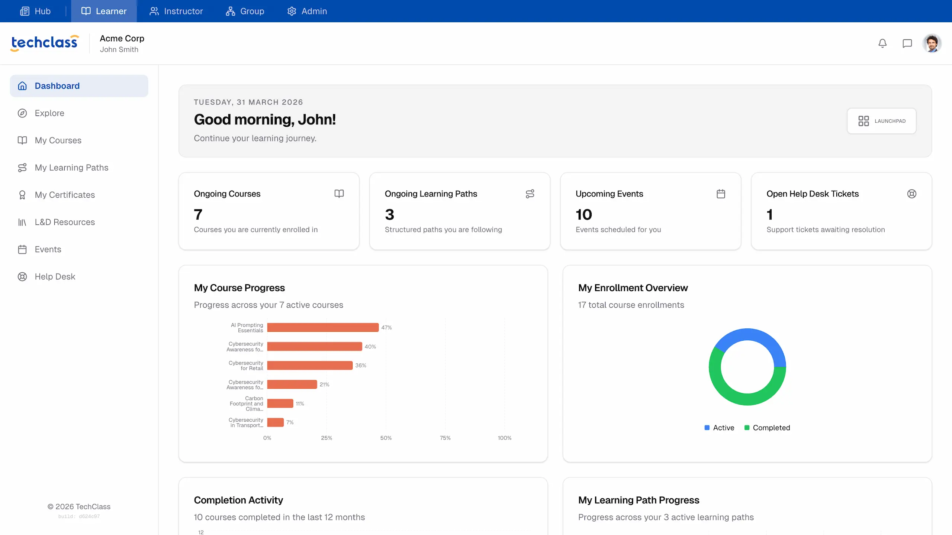
Task: Go to My Certificates in the sidebar
Action: 65,195
